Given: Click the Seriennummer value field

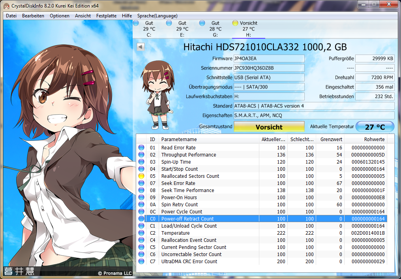Looking at the screenshot, I should (x=268, y=68).
